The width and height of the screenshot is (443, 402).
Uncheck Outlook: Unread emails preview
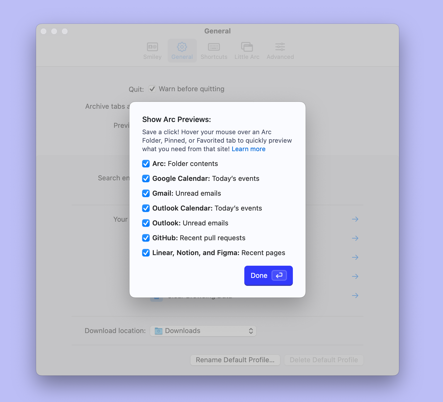(x=146, y=223)
